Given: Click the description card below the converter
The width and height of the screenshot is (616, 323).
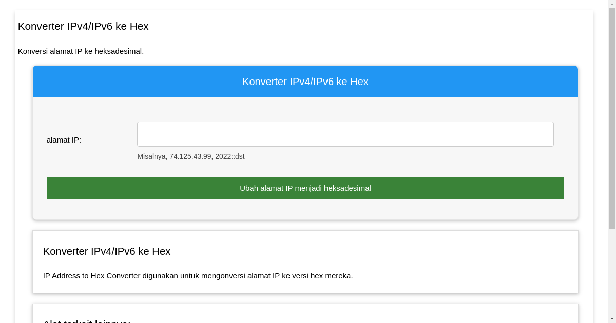Looking at the screenshot, I should pyautogui.click(x=305, y=261).
